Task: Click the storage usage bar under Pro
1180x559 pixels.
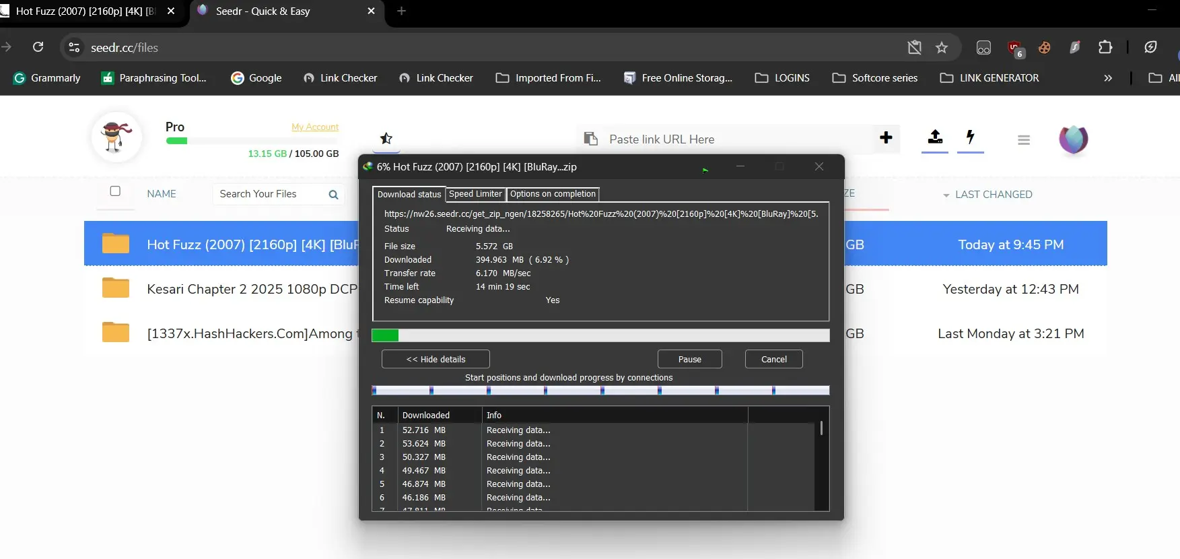Action: click(x=252, y=141)
